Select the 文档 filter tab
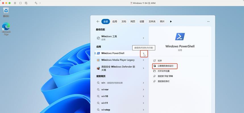Screen dimensions: 244x113 124,21
